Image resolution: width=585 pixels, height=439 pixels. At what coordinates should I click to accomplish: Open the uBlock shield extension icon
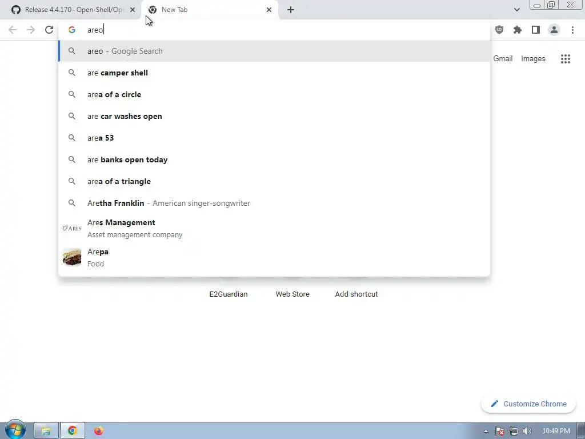coord(499,30)
